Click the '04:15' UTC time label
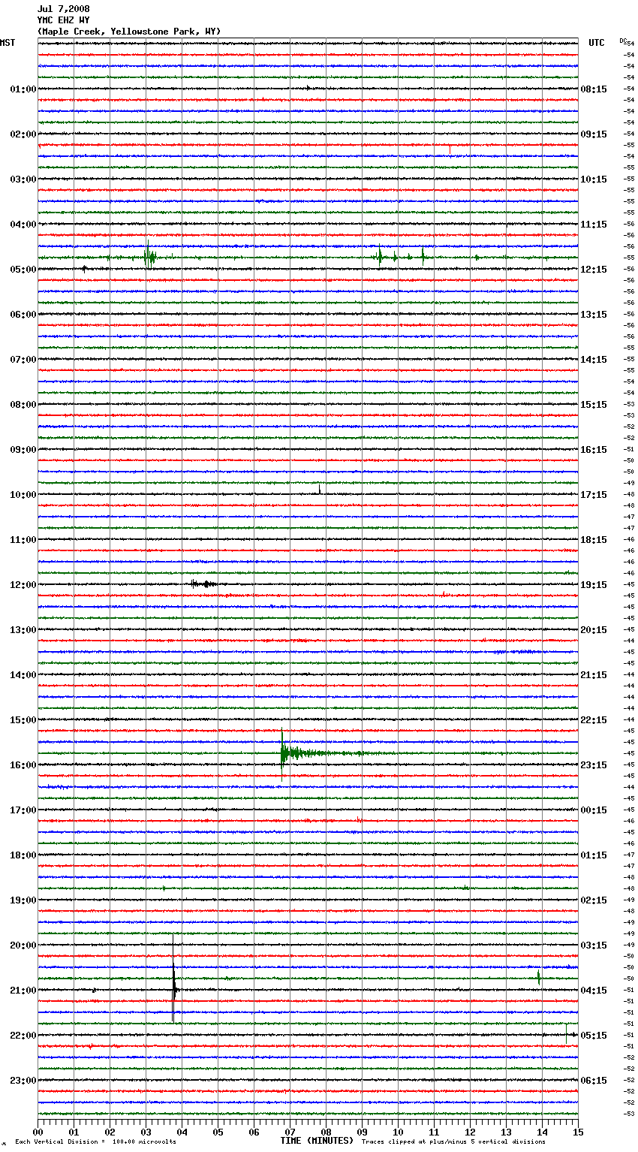The width and height of the screenshot is (638, 1152). click(x=594, y=991)
